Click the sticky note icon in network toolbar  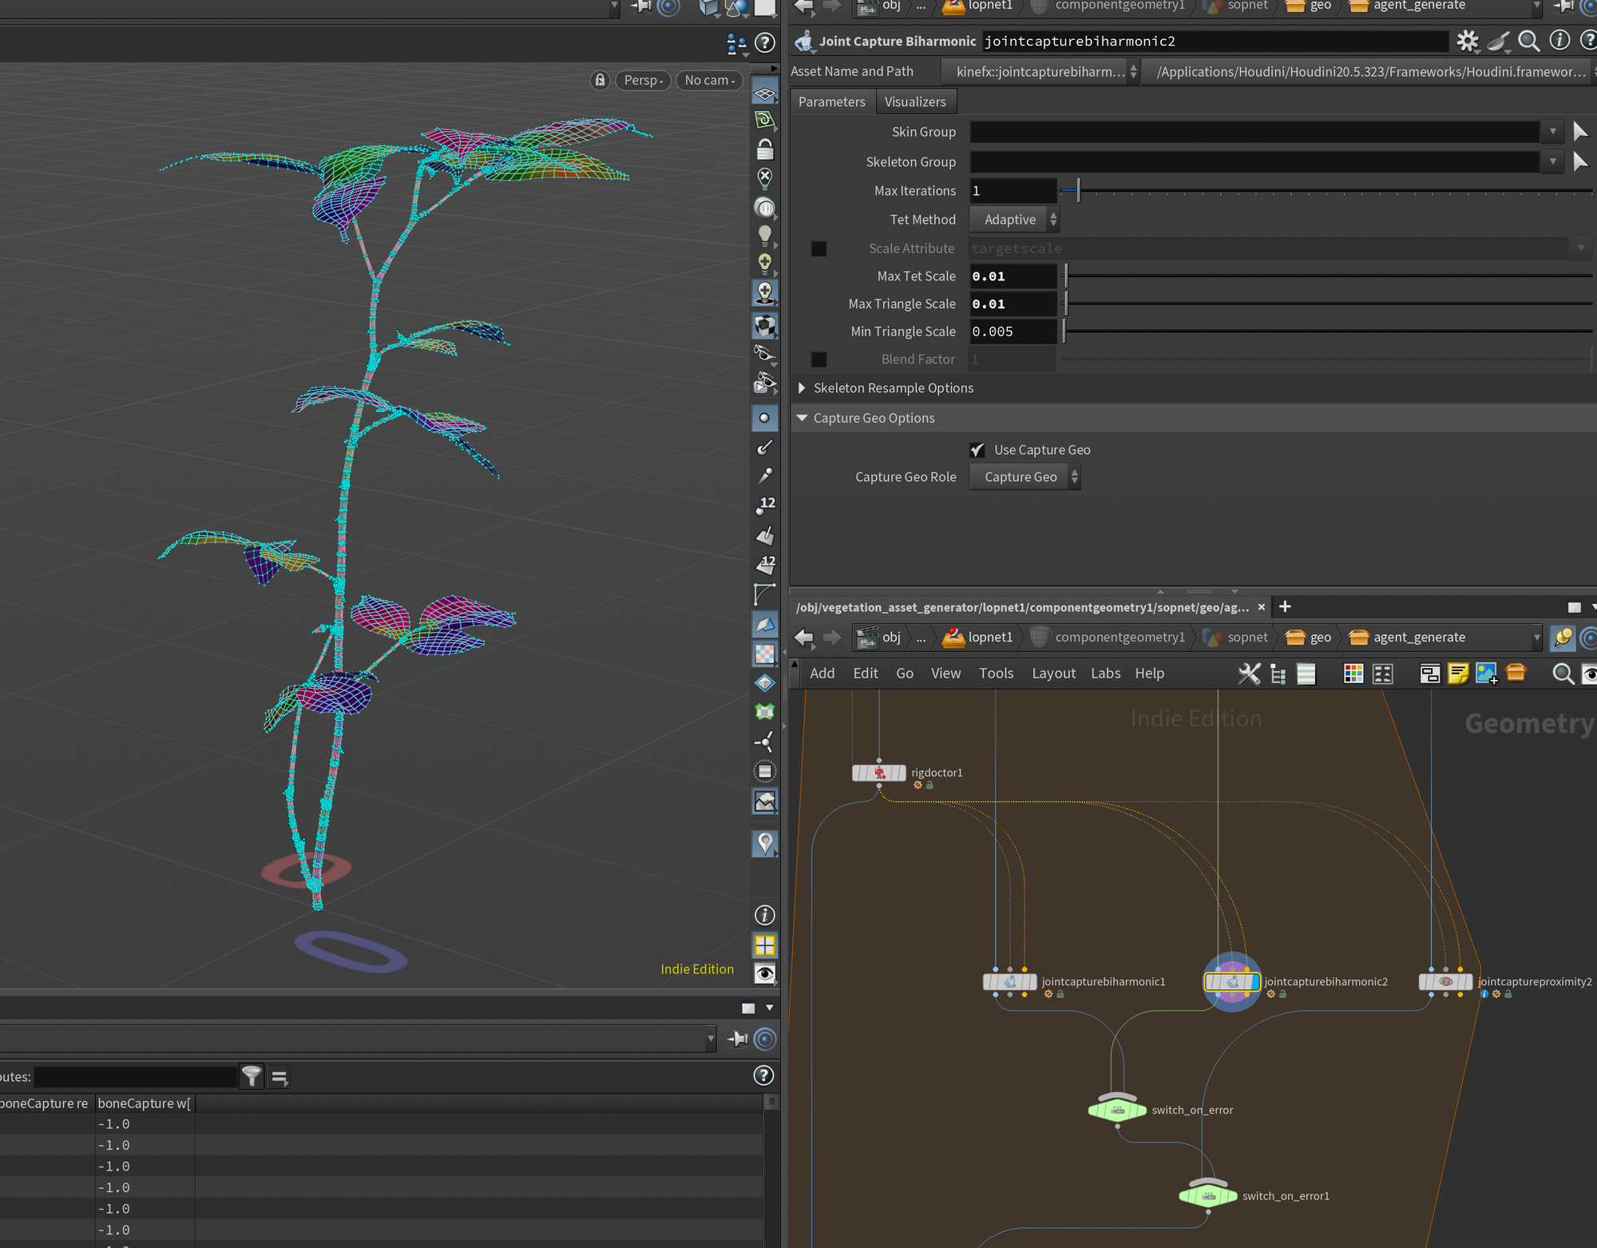tap(1458, 674)
